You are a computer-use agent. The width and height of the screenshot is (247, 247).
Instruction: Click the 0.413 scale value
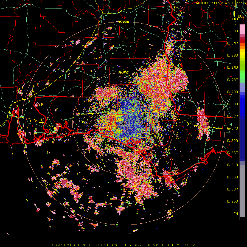pyautogui.click(x=232, y=165)
